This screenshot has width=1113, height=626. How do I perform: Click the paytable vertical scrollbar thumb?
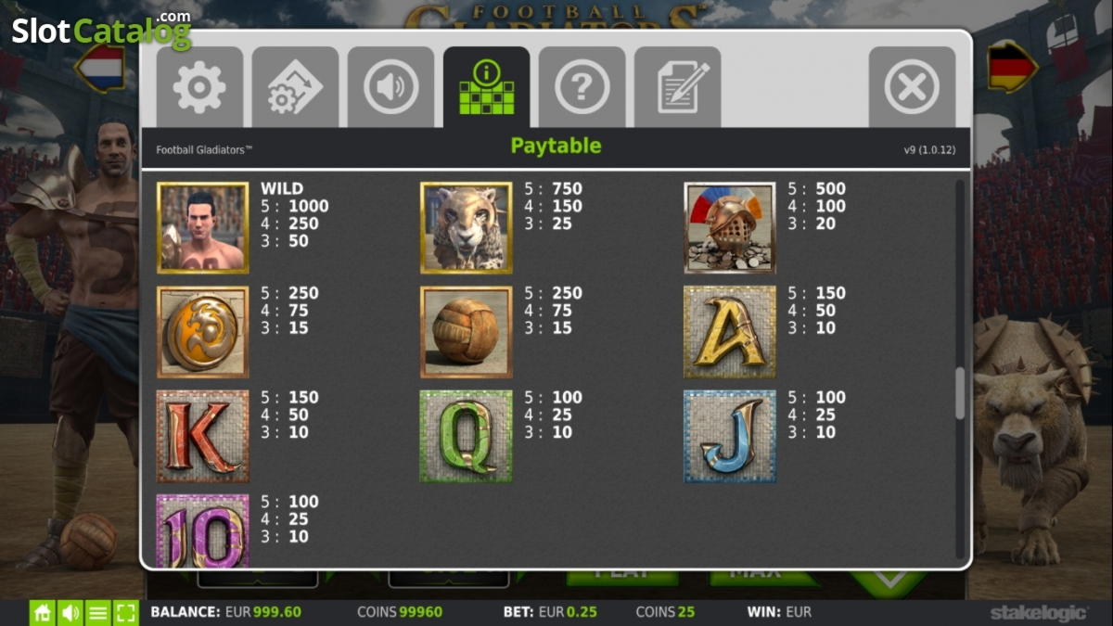[x=960, y=393]
